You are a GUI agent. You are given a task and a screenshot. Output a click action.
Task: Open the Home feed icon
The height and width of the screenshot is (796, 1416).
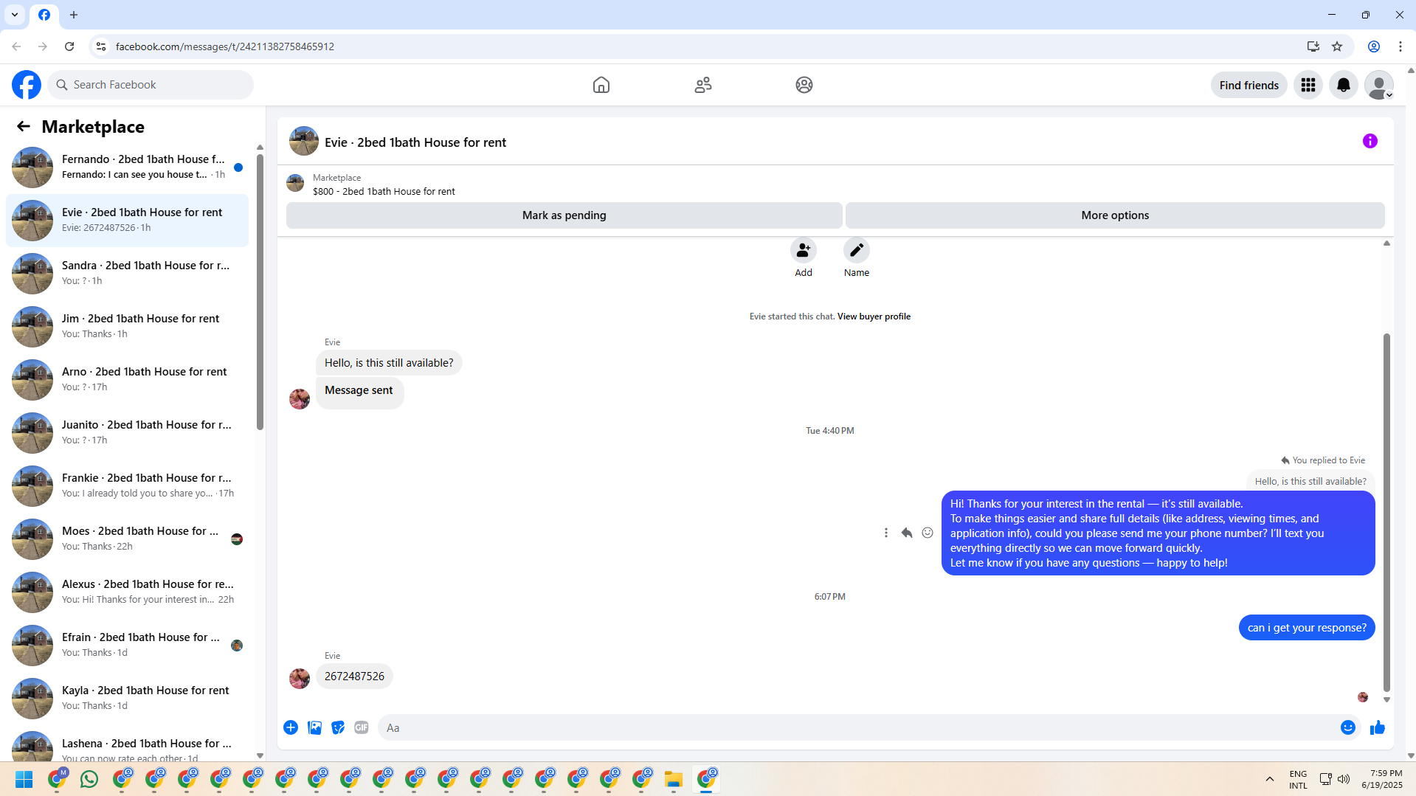pos(601,85)
